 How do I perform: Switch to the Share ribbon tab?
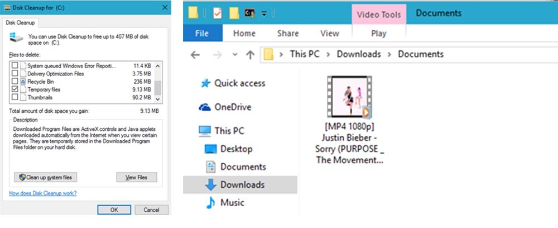point(287,34)
